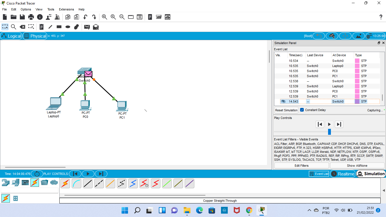This screenshot has height=217, width=386.
Task: Open the File menu
Action: click(5, 9)
